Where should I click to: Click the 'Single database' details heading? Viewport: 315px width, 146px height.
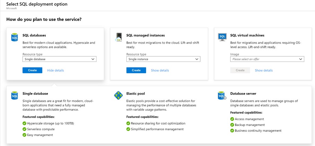tap(35, 94)
